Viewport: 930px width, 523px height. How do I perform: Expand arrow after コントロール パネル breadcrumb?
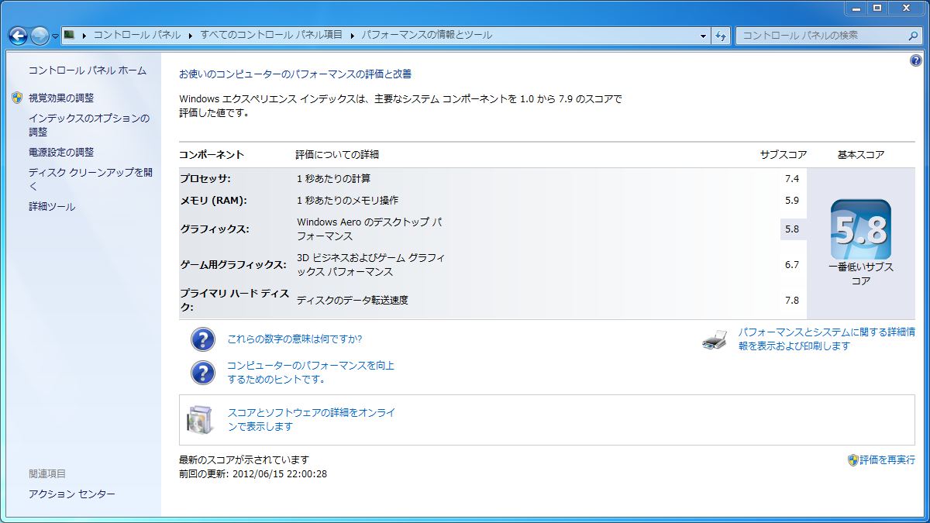pos(190,36)
